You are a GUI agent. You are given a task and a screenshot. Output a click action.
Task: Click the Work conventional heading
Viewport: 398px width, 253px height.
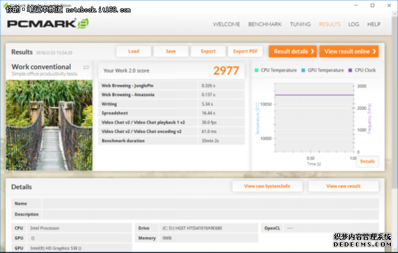pyautogui.click(x=42, y=67)
